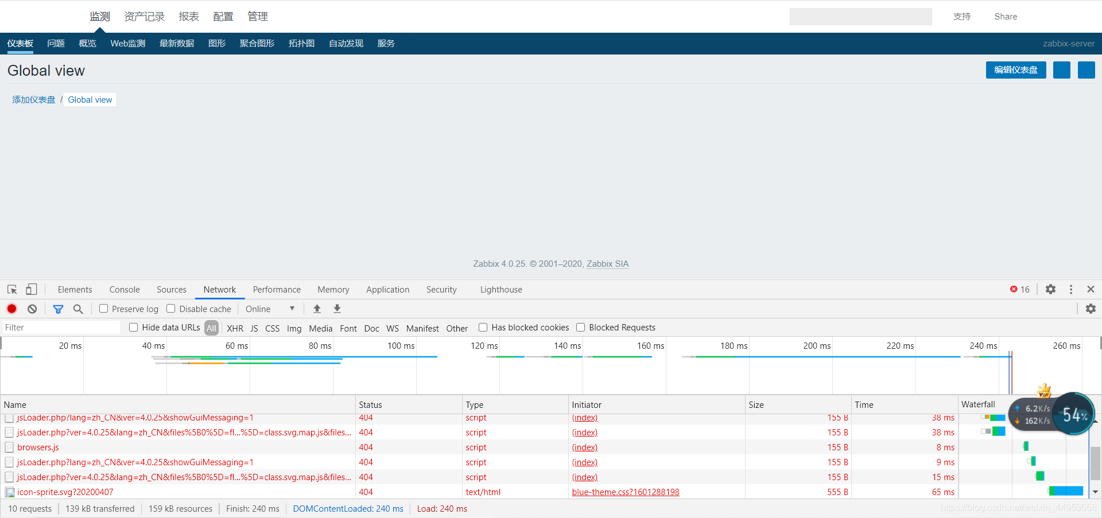The height and width of the screenshot is (518, 1102).
Task: Open the 报表 main menu
Action: click(x=189, y=17)
